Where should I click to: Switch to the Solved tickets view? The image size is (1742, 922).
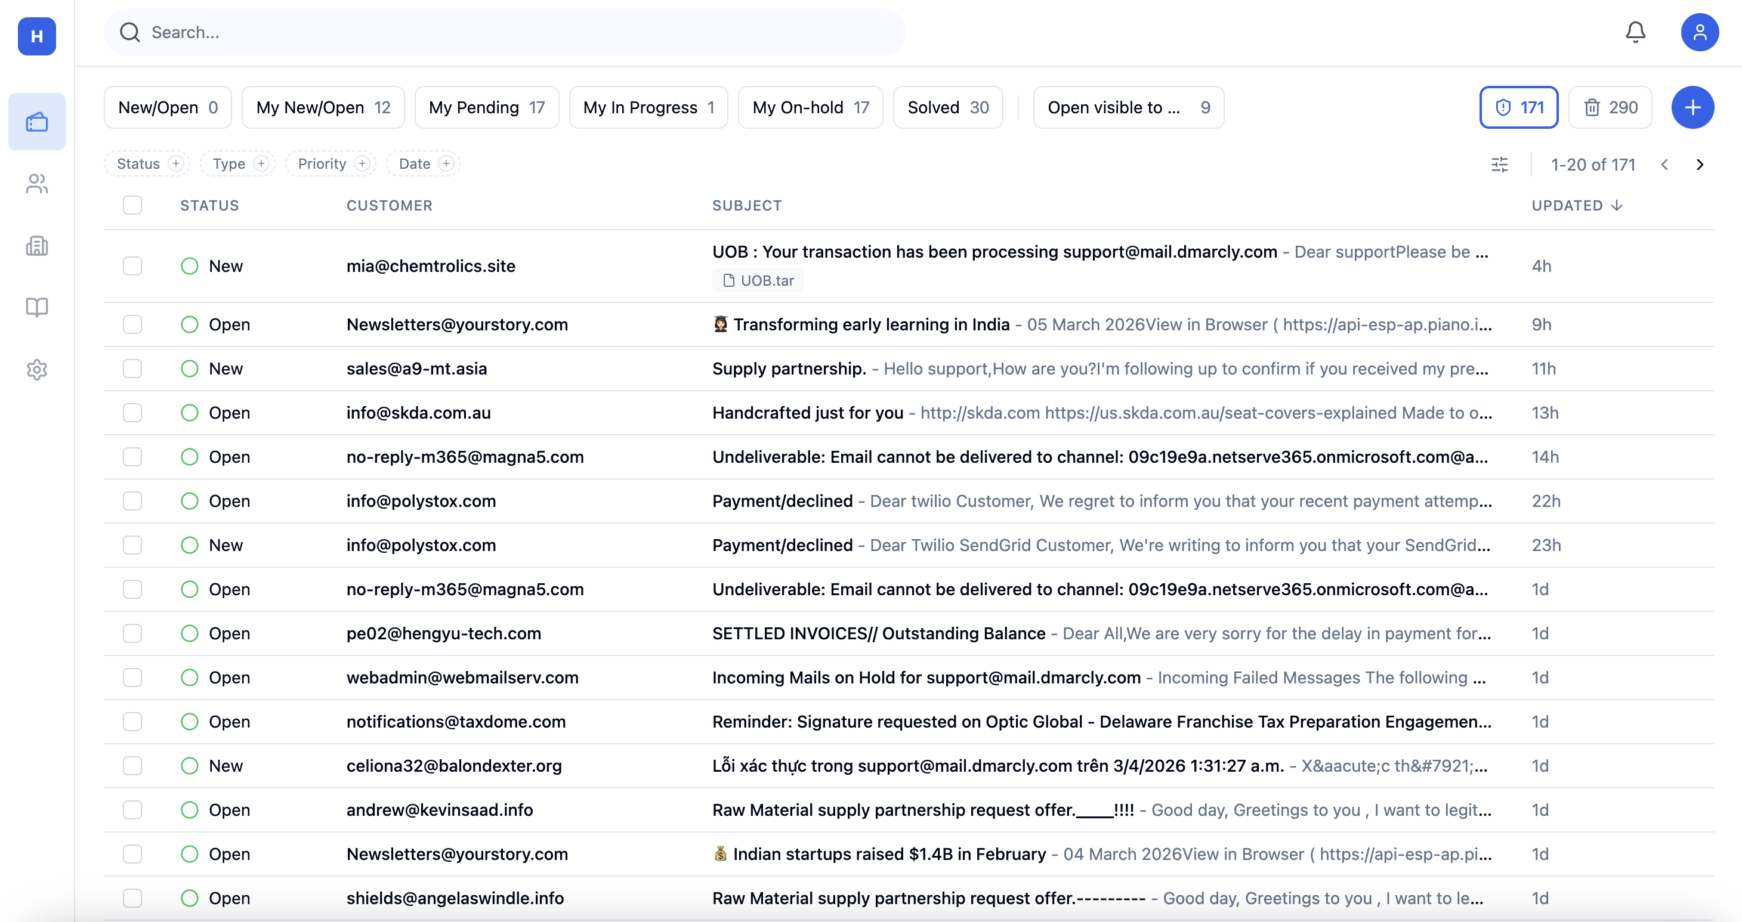947,107
